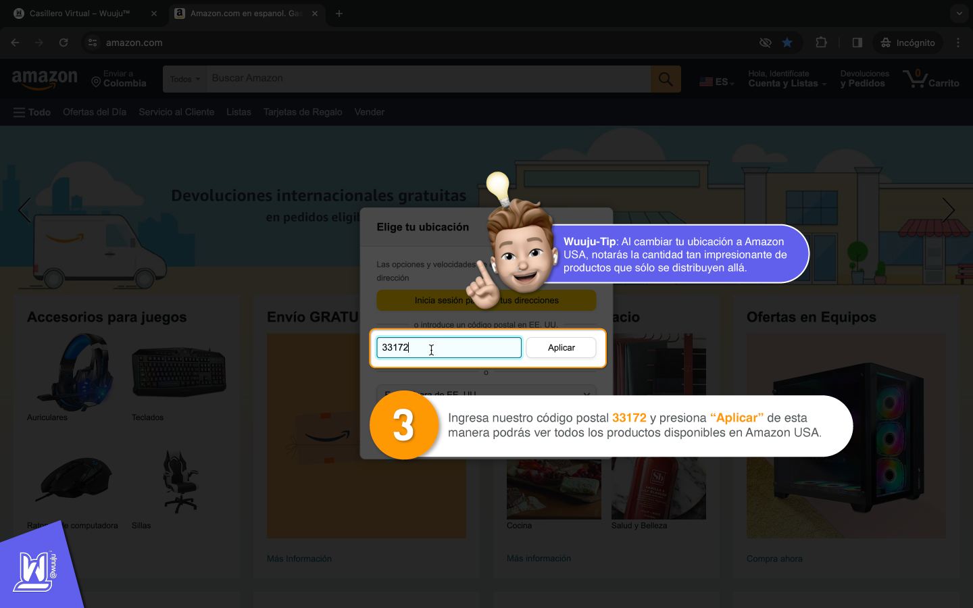This screenshot has height=608, width=973.
Task: Switch to the Casillero Virtual – Wuuju tab
Action: pos(80,14)
